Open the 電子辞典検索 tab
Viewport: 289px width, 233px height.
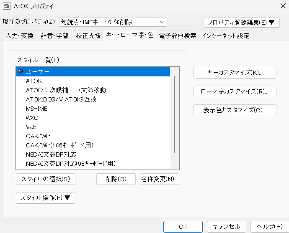coord(178,35)
